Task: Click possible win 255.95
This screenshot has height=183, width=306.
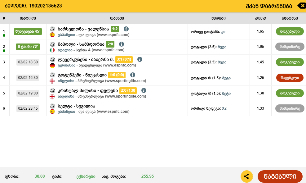Action: click(x=148, y=176)
